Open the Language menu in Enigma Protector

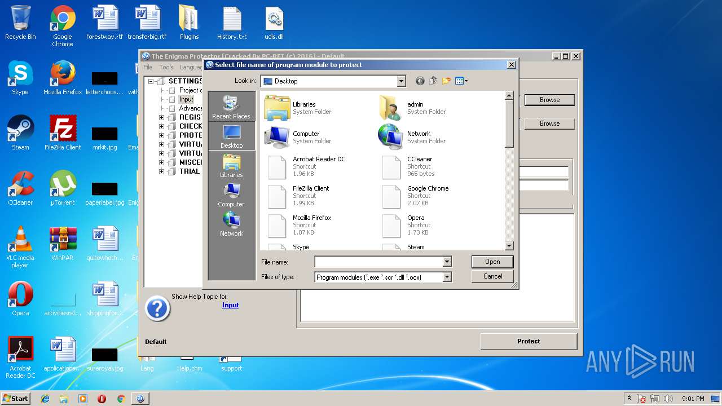191,67
